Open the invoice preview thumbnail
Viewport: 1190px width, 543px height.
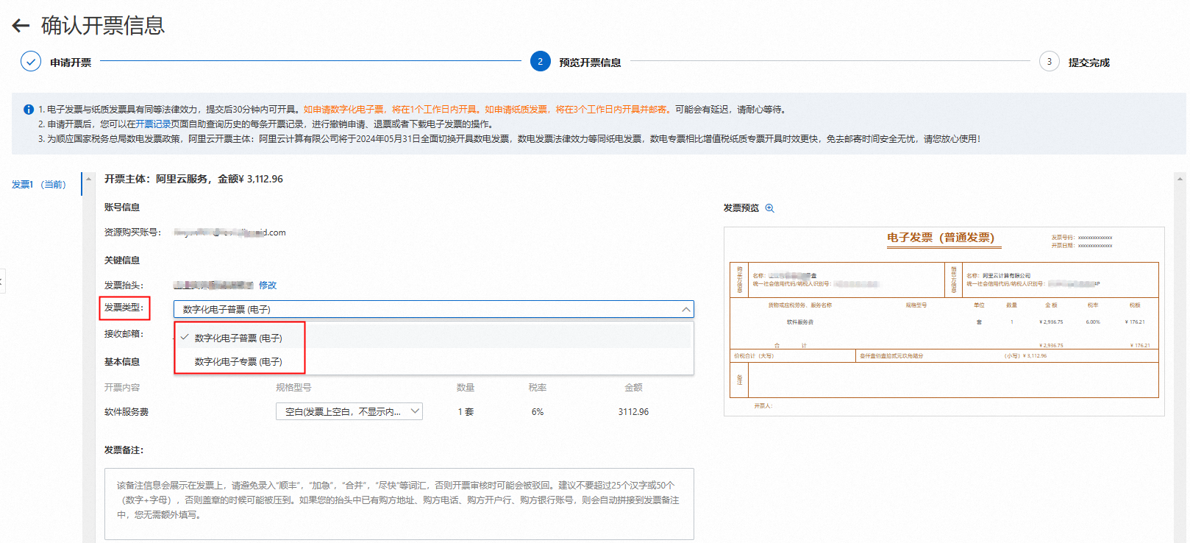point(944,322)
